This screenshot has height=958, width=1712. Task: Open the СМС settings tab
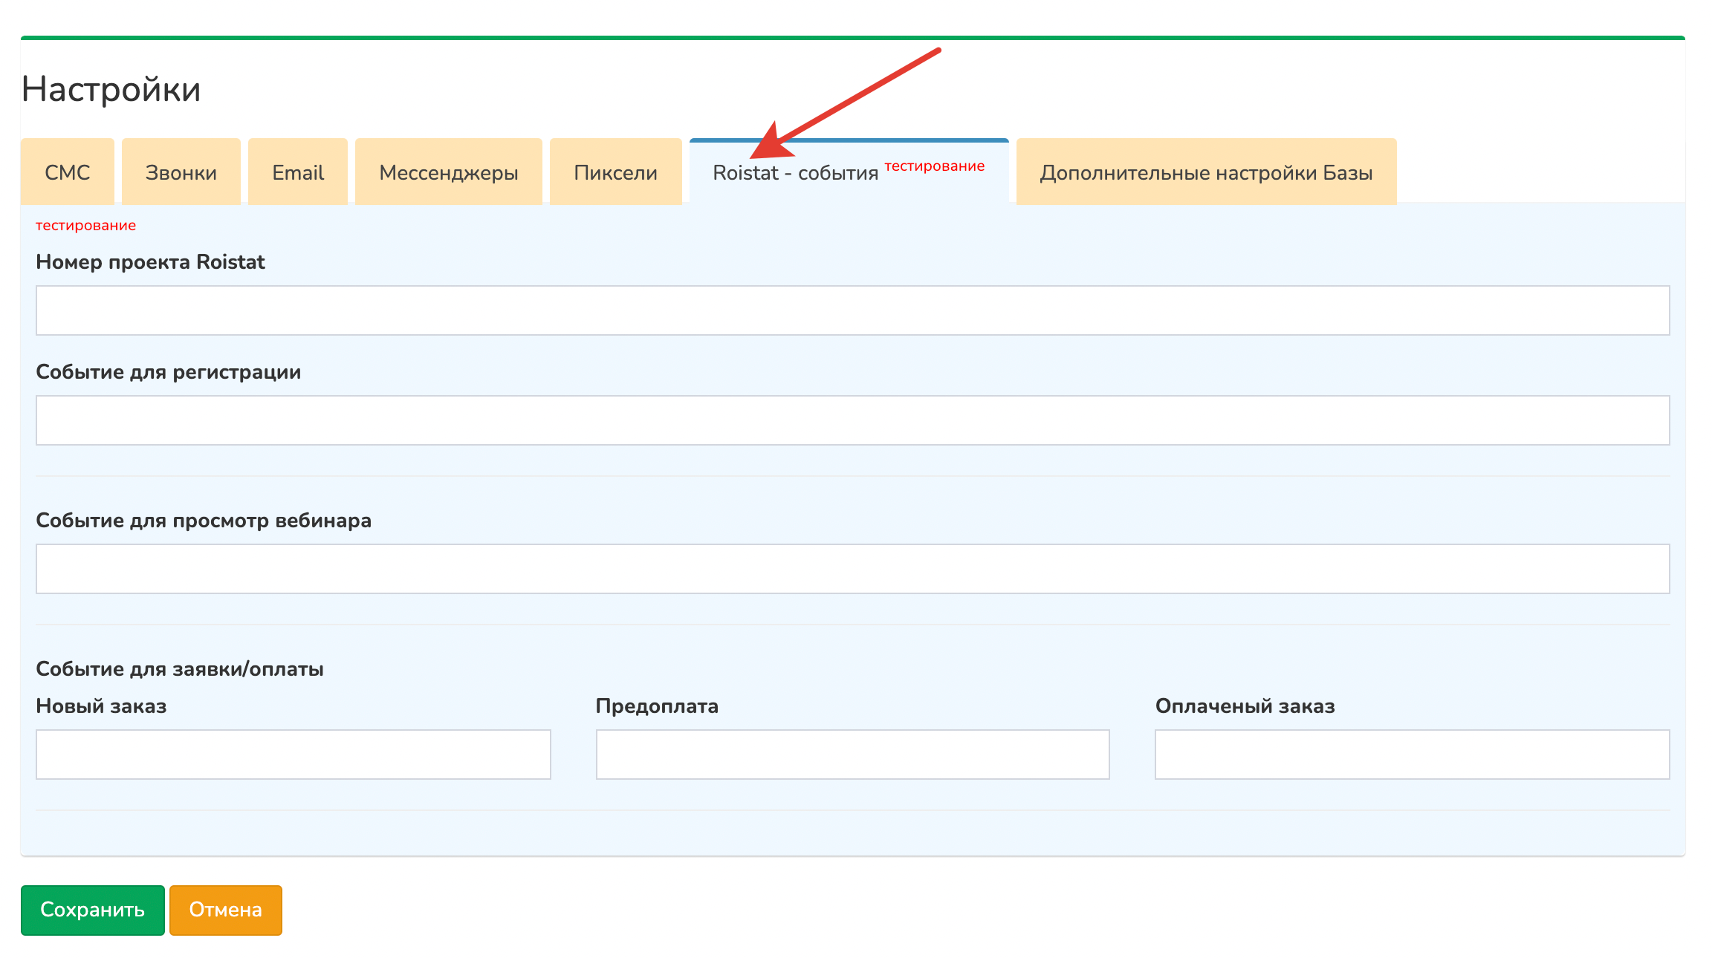68,172
